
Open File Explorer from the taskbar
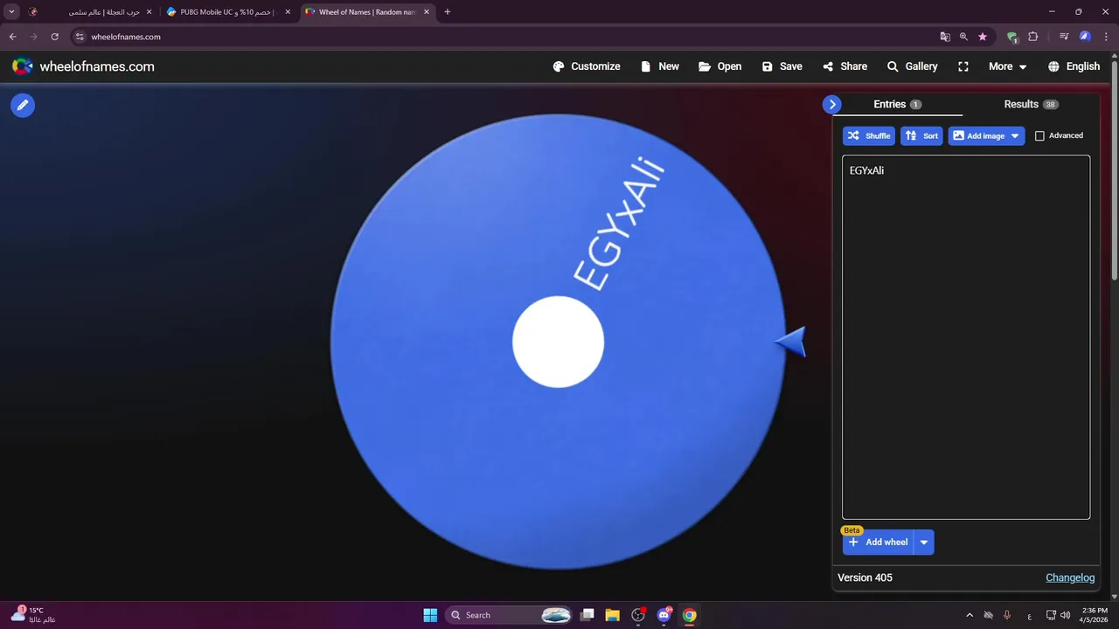point(613,615)
